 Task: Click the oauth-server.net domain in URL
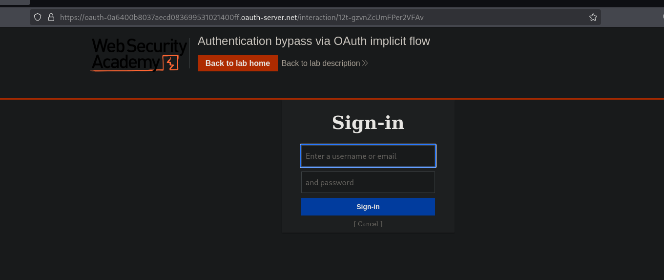pos(269,17)
